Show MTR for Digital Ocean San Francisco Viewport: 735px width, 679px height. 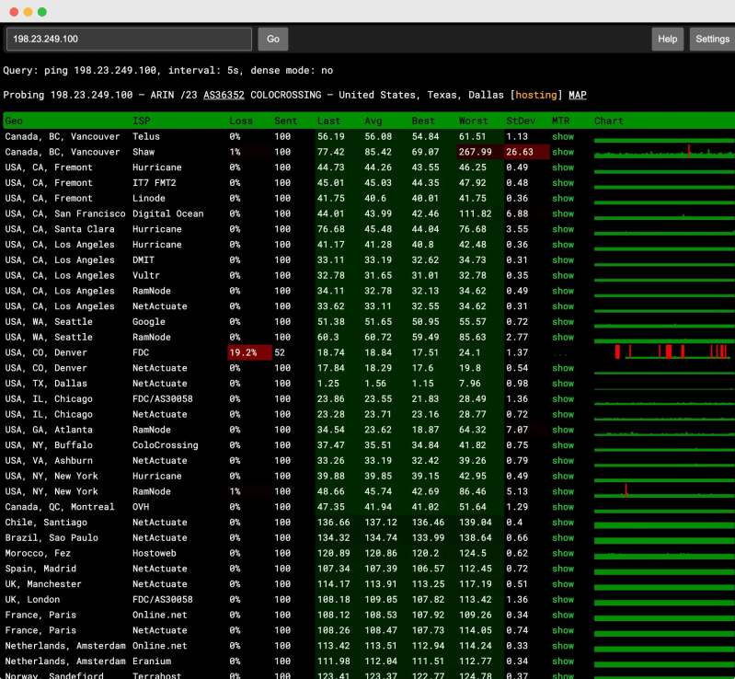(x=562, y=213)
